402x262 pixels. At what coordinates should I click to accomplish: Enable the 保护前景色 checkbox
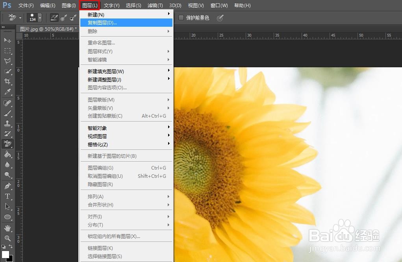pos(181,18)
